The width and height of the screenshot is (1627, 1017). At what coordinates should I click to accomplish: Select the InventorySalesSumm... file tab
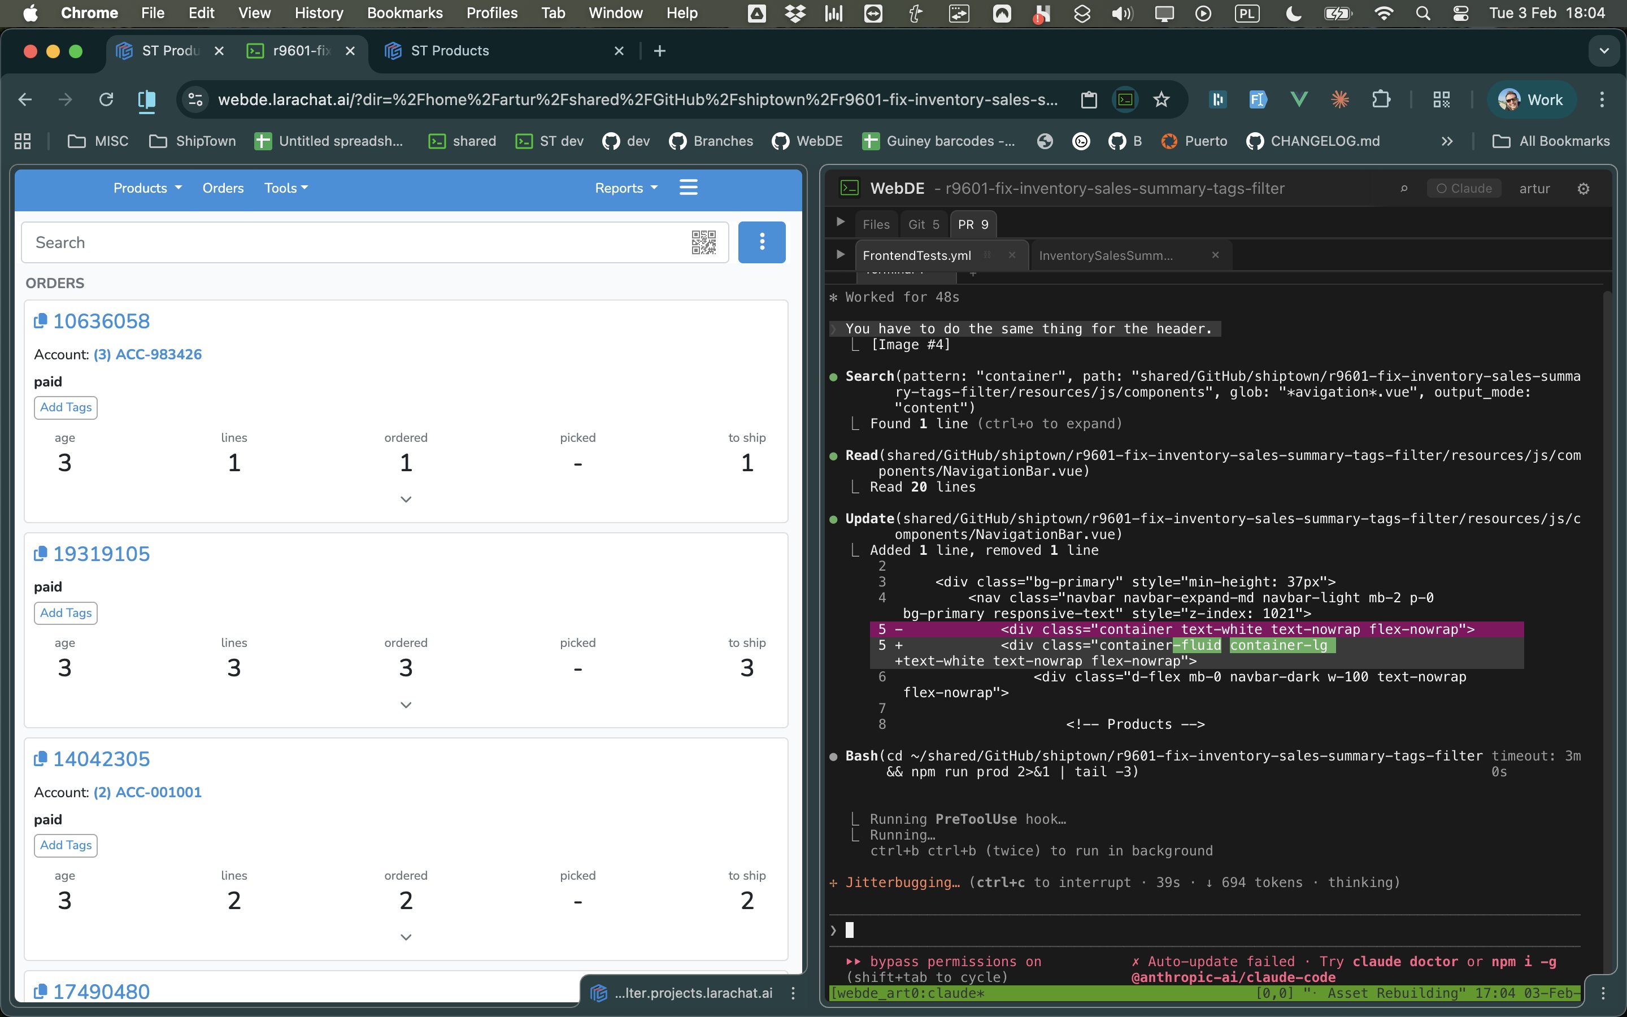[x=1105, y=255]
